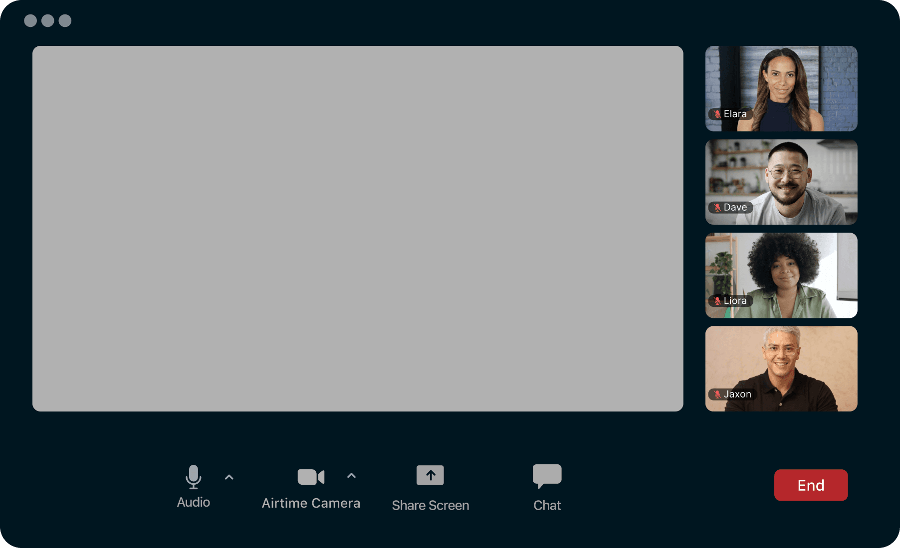Toggle the Airtime Camera video icon

[311, 477]
